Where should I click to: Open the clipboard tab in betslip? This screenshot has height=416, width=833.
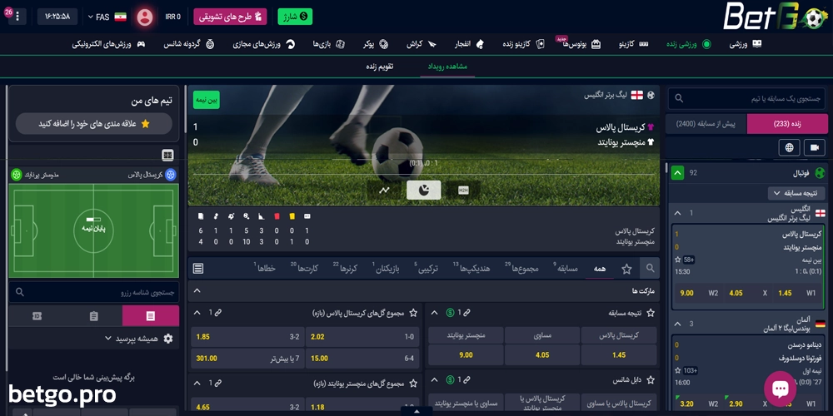[94, 316]
